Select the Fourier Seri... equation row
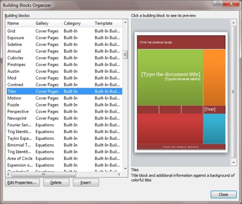242x204 pixels. [65, 125]
